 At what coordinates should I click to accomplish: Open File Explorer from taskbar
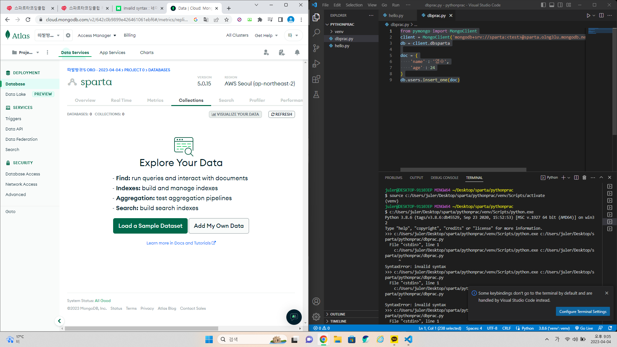[338, 339]
